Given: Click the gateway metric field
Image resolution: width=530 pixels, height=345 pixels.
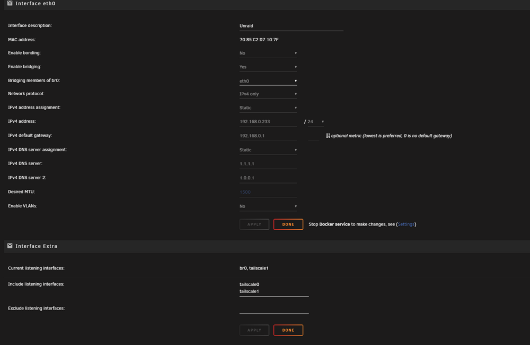Looking at the screenshot, I should click(x=314, y=135).
